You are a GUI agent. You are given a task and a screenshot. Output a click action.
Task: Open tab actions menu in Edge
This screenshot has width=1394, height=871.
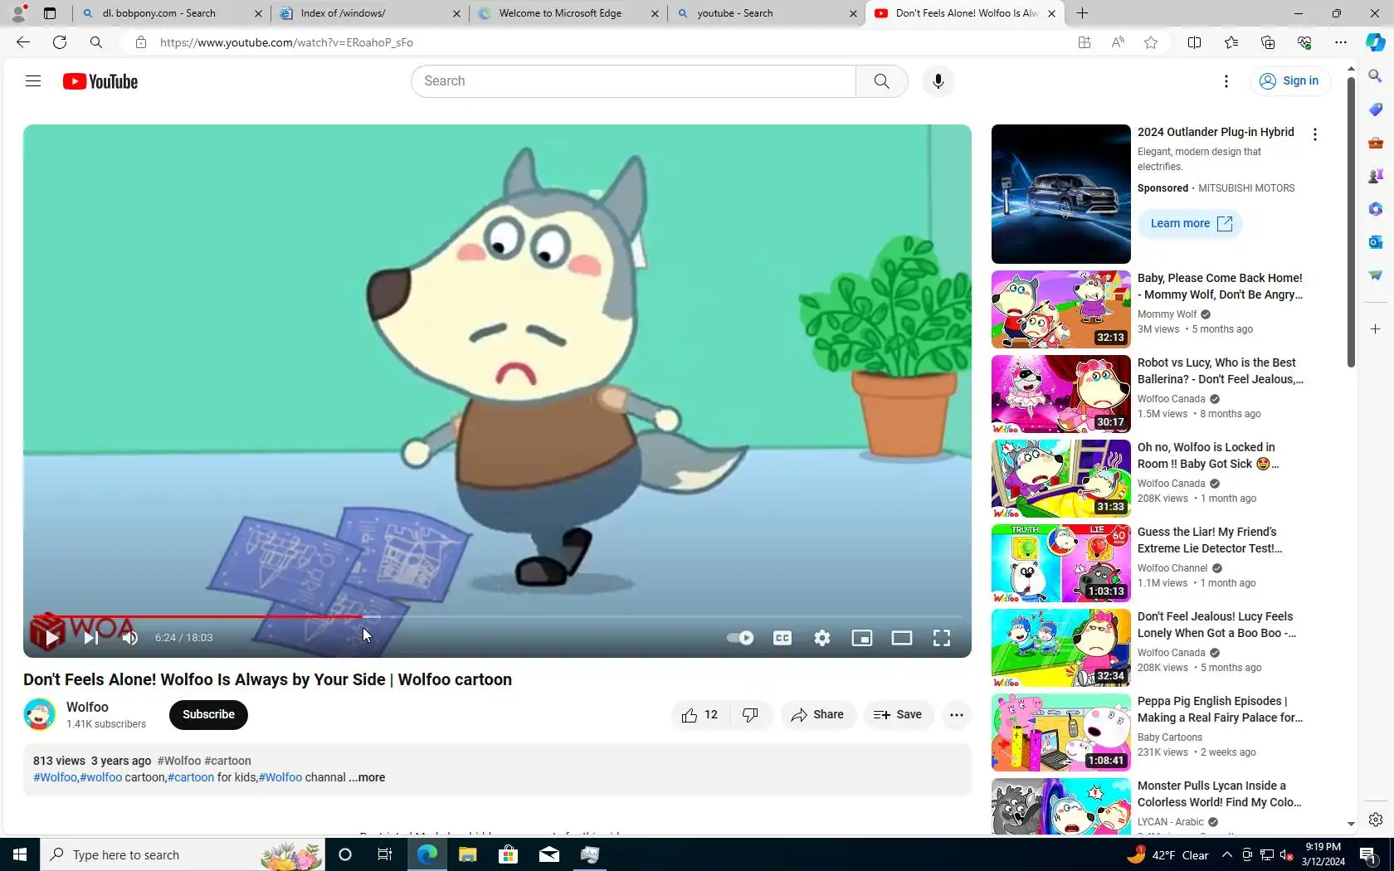click(50, 13)
